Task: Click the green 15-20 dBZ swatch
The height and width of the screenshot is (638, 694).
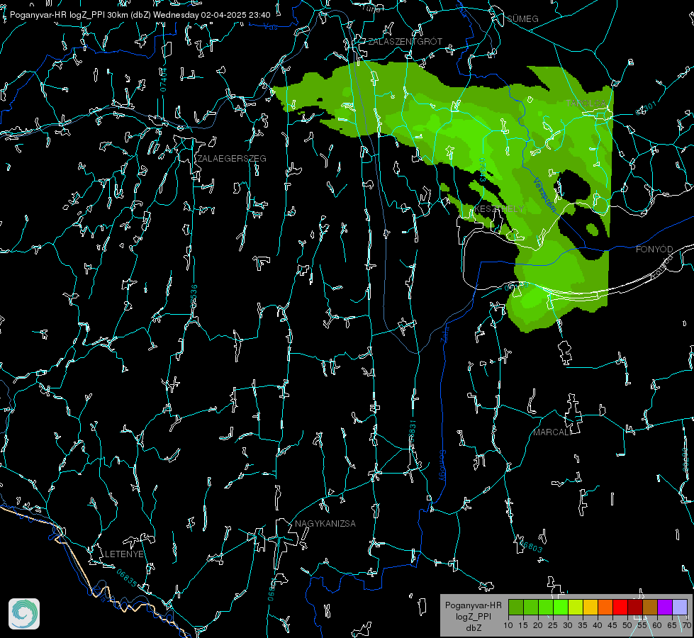Action: coord(531,607)
